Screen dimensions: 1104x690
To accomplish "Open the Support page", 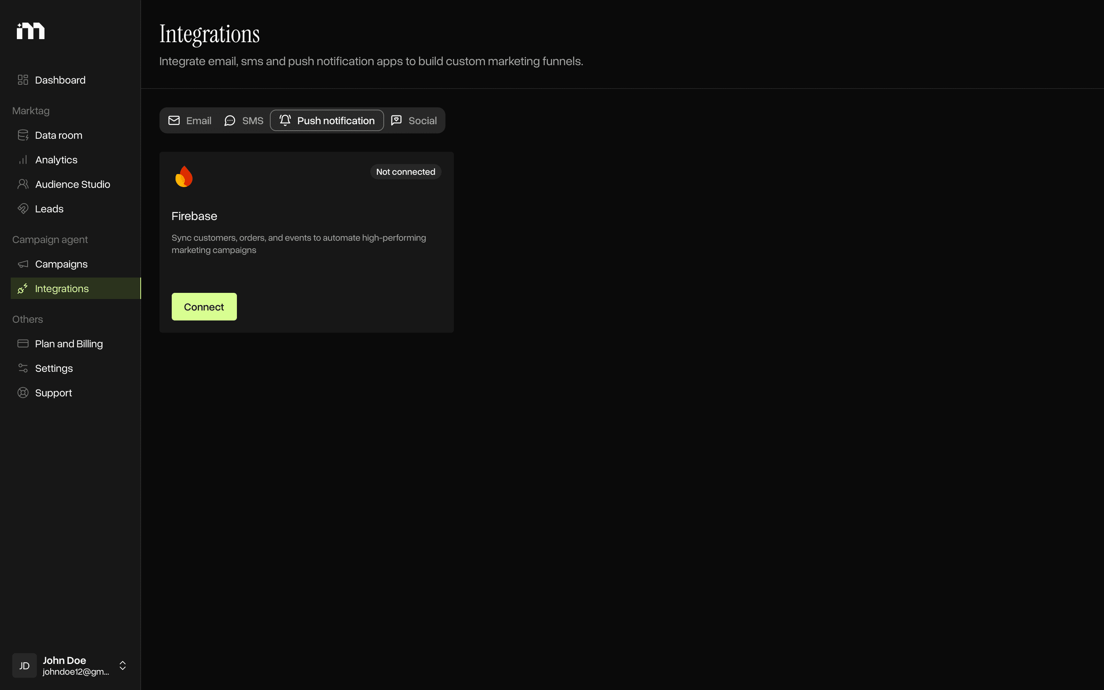I will click(x=76, y=393).
